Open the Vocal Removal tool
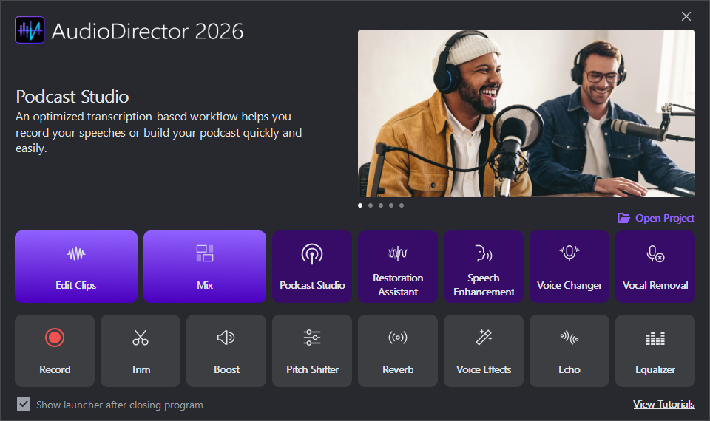Screen dimensions: 710x421 coord(655,267)
